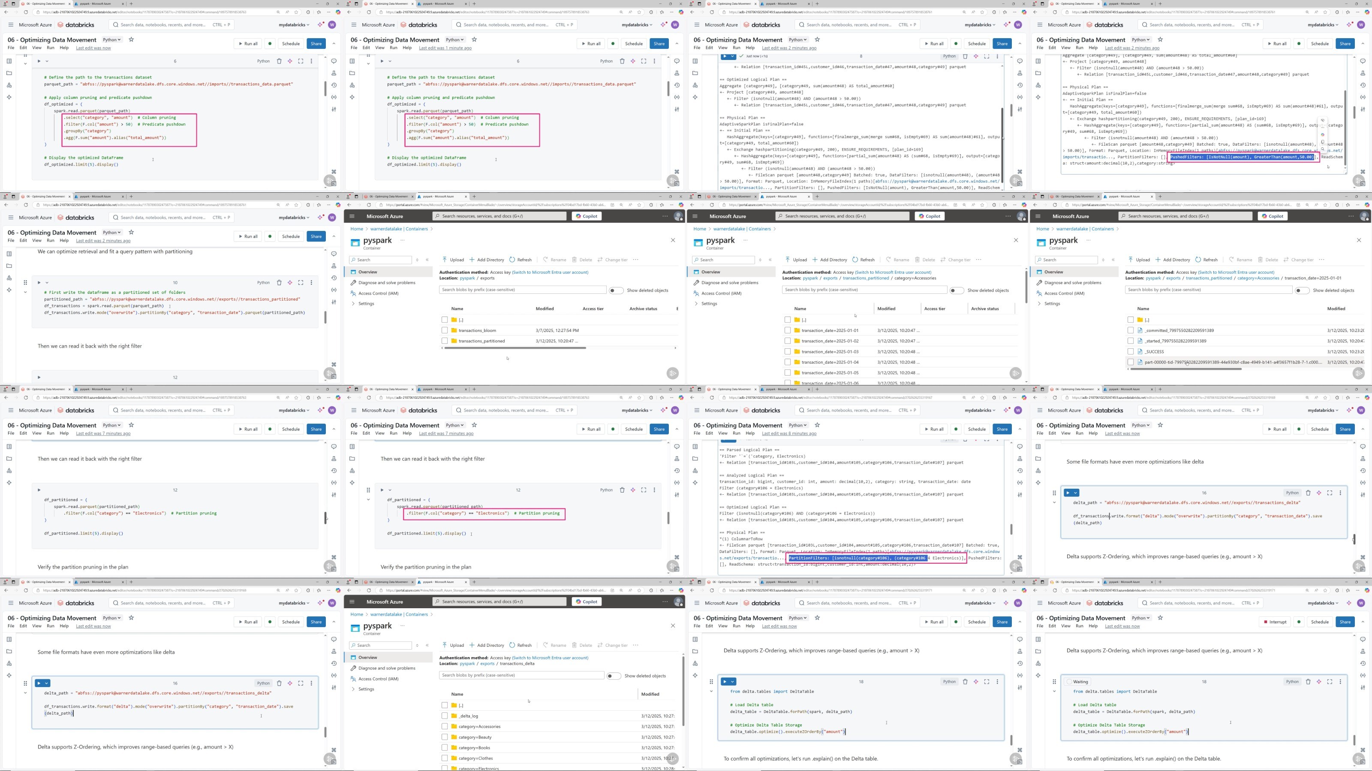Image resolution: width=1372 pixels, height=771 pixels.
Task: Open variables {x} icon in notebook edited 1 minute ago
Action: [677, 97]
